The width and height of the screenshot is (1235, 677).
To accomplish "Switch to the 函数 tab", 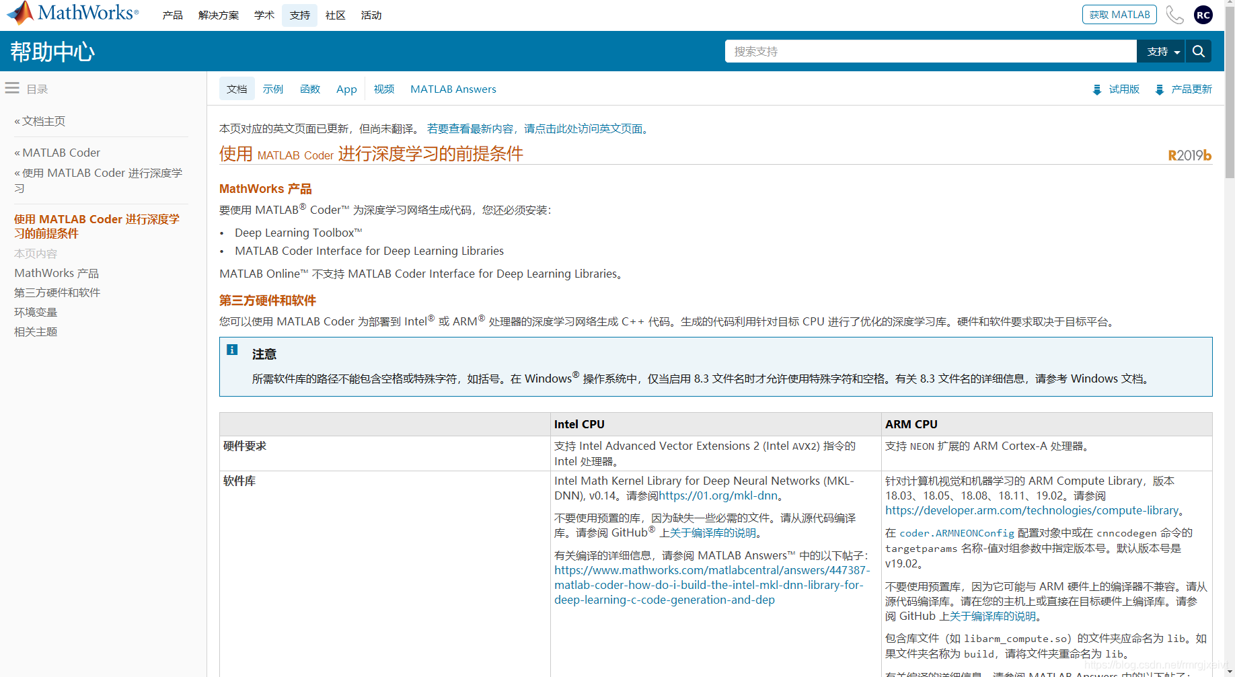I will pyautogui.click(x=309, y=89).
